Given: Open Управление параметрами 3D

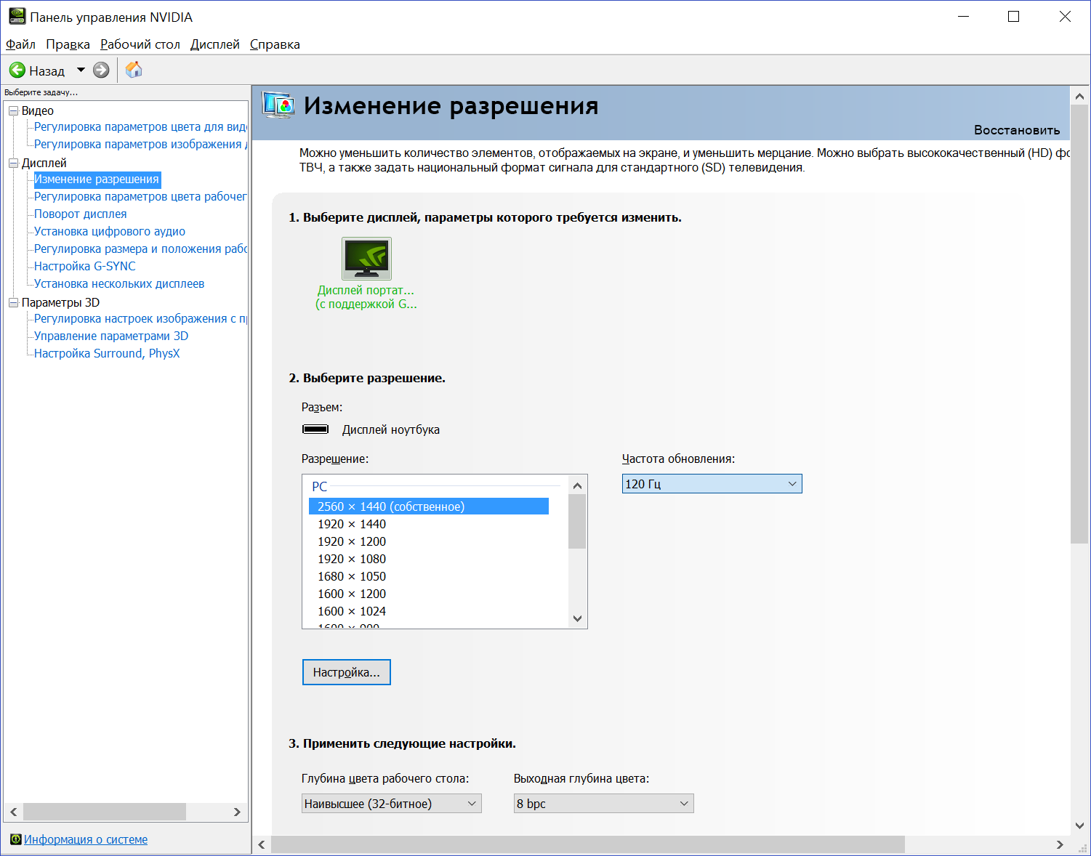Looking at the screenshot, I should click(111, 336).
